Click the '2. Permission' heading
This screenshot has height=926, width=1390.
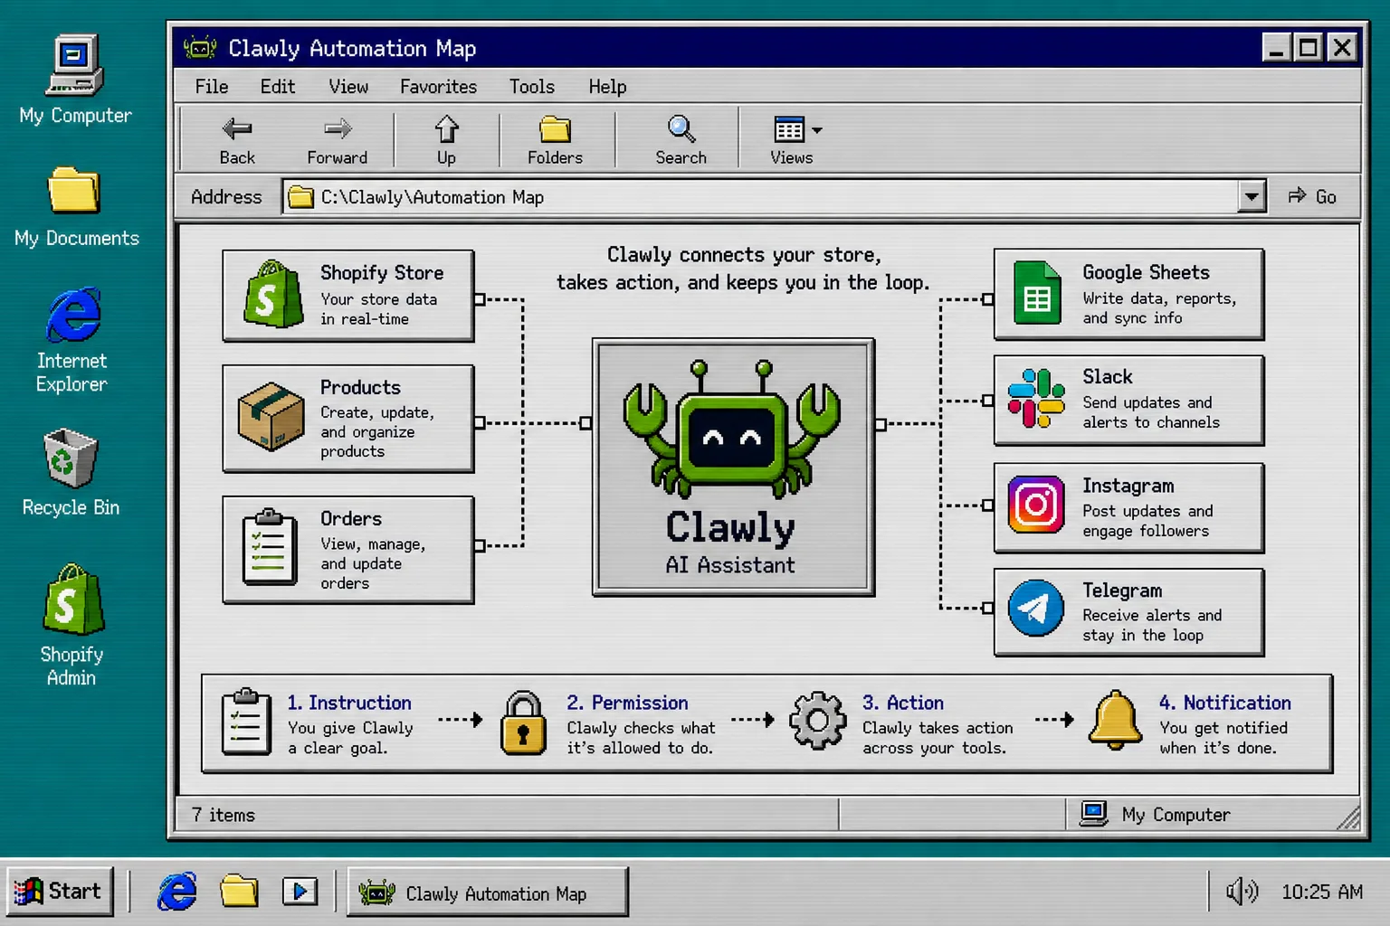point(627,703)
